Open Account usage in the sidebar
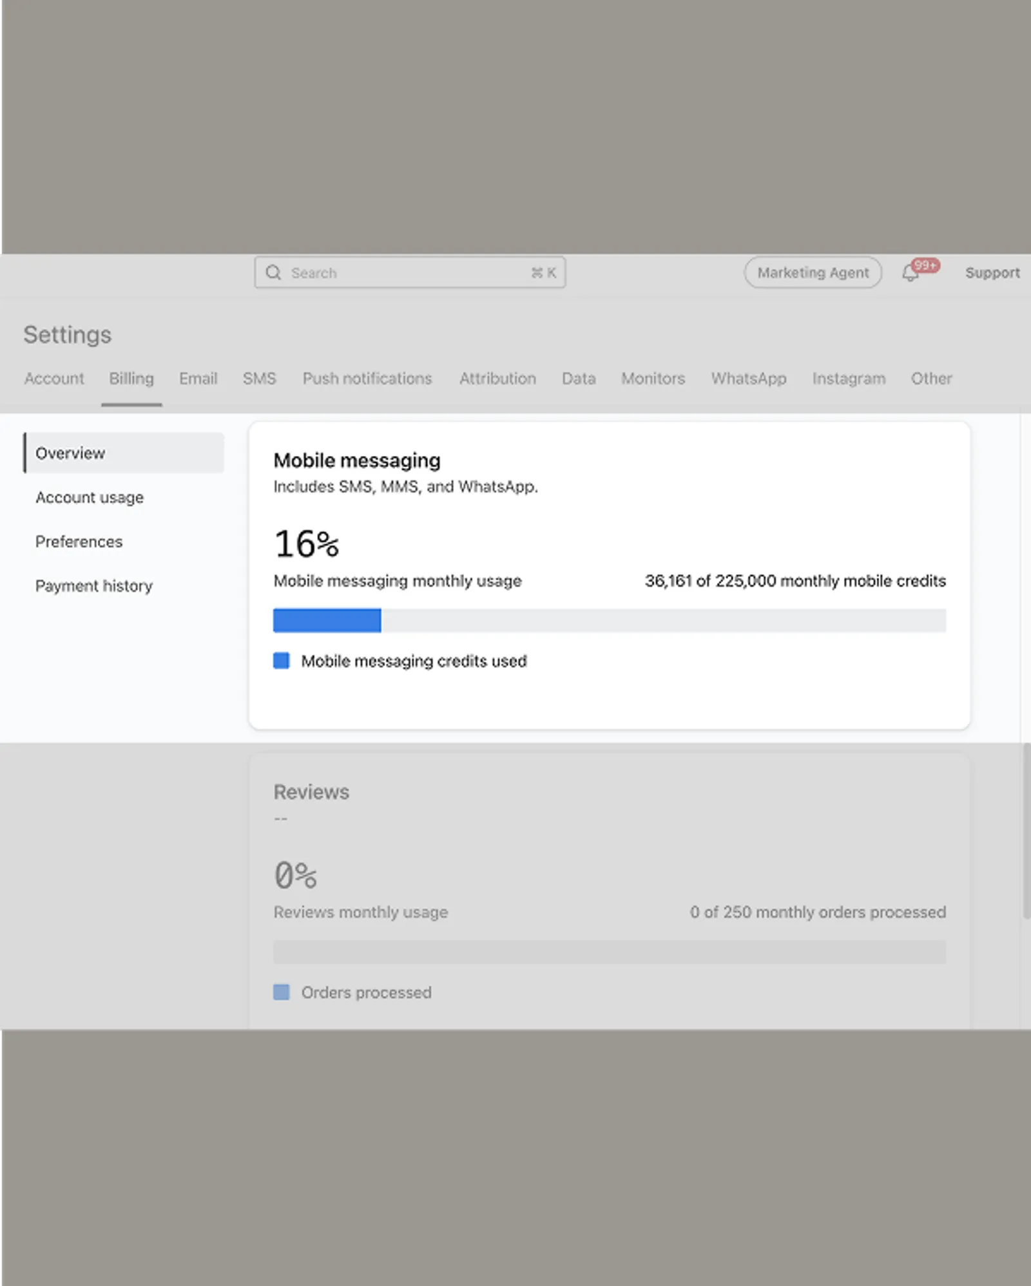1031x1286 pixels. tap(90, 498)
